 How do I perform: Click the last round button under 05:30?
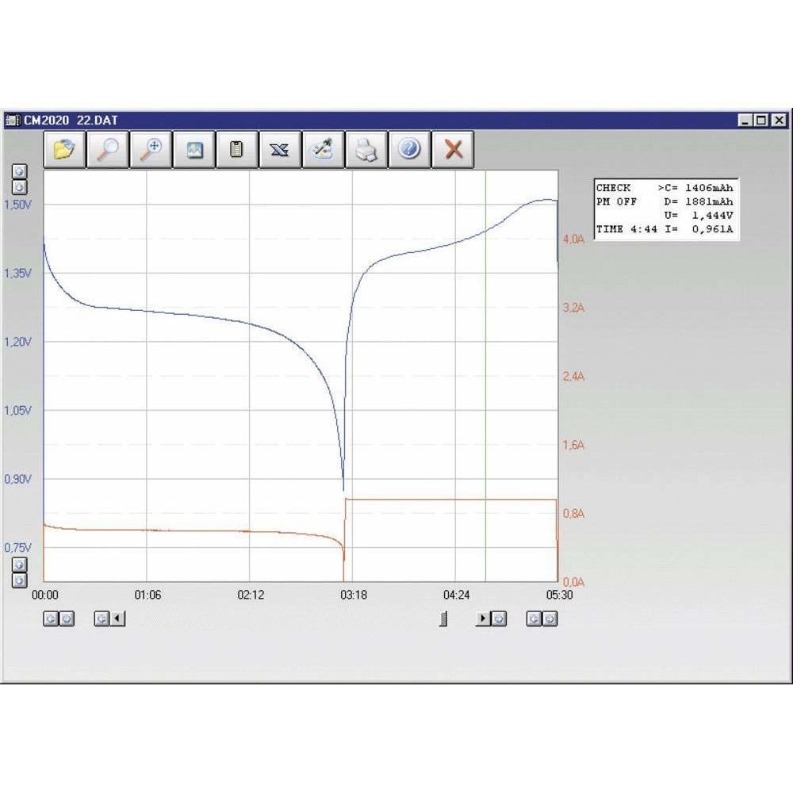click(550, 619)
